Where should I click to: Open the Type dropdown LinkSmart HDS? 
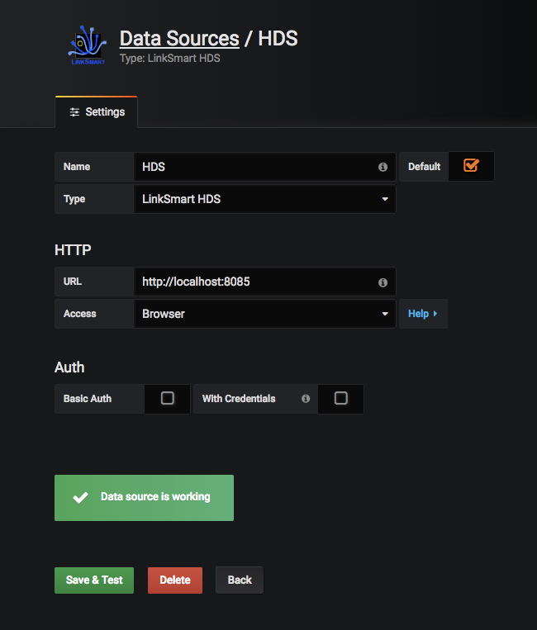click(265, 199)
